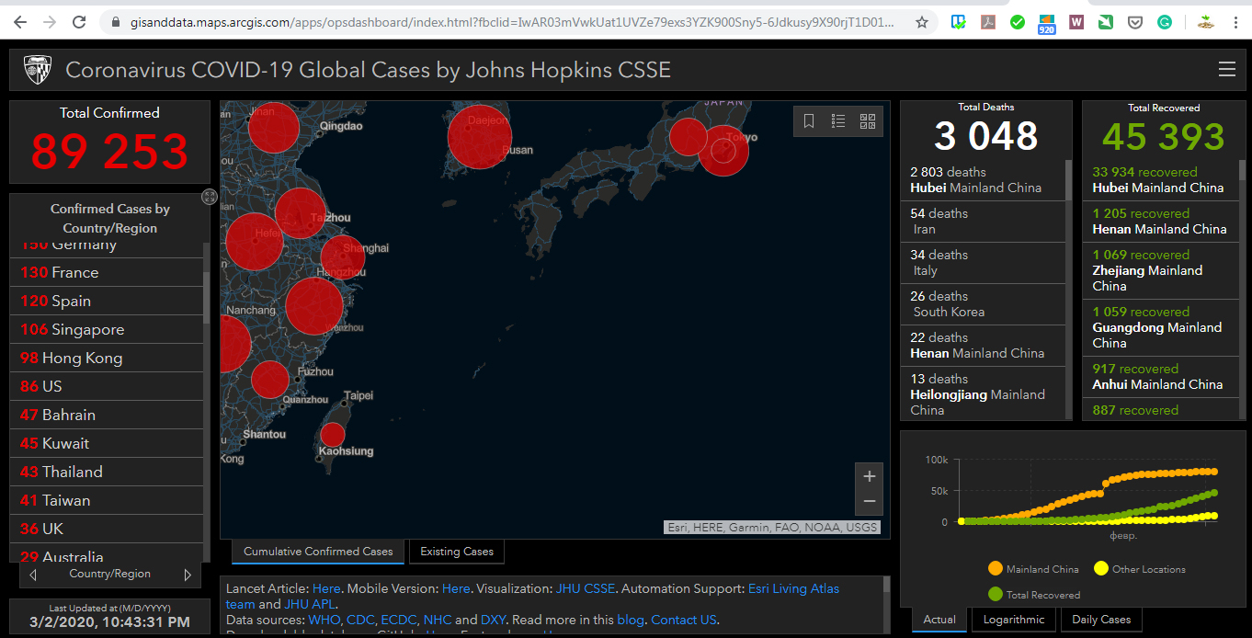
Task: Select Henan recovered entry (1 205 recovered)
Action: pos(1161,222)
